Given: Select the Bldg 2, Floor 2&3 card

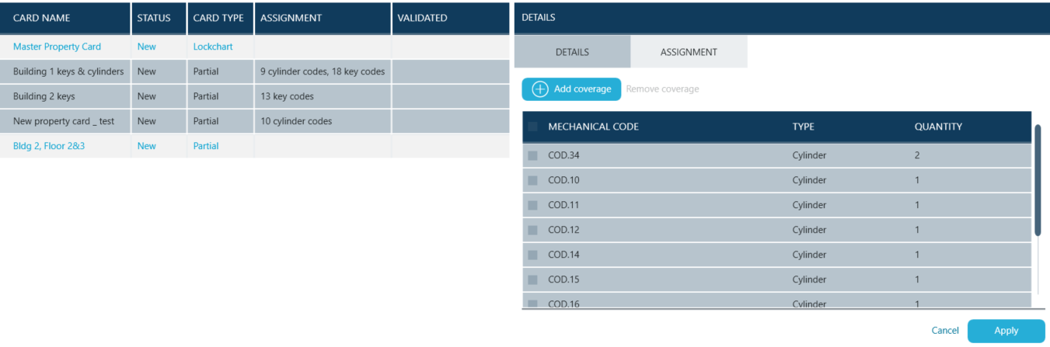Looking at the screenshot, I should (49, 146).
